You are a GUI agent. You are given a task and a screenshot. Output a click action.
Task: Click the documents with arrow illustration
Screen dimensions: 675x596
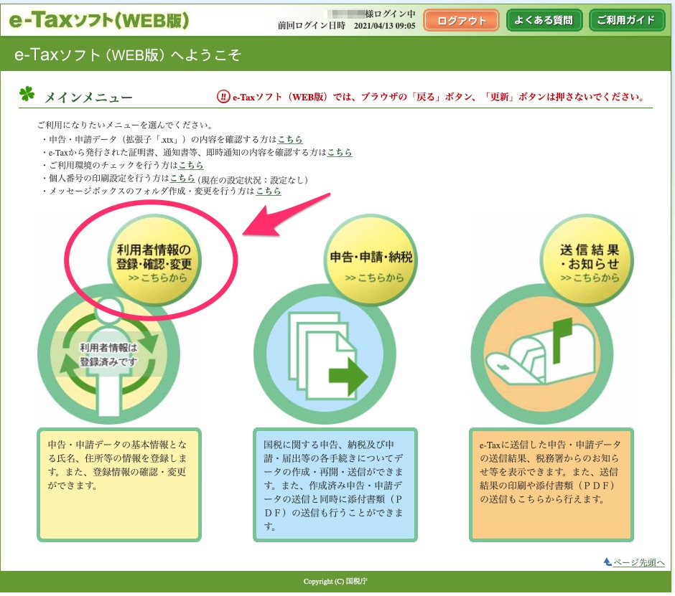click(325, 355)
